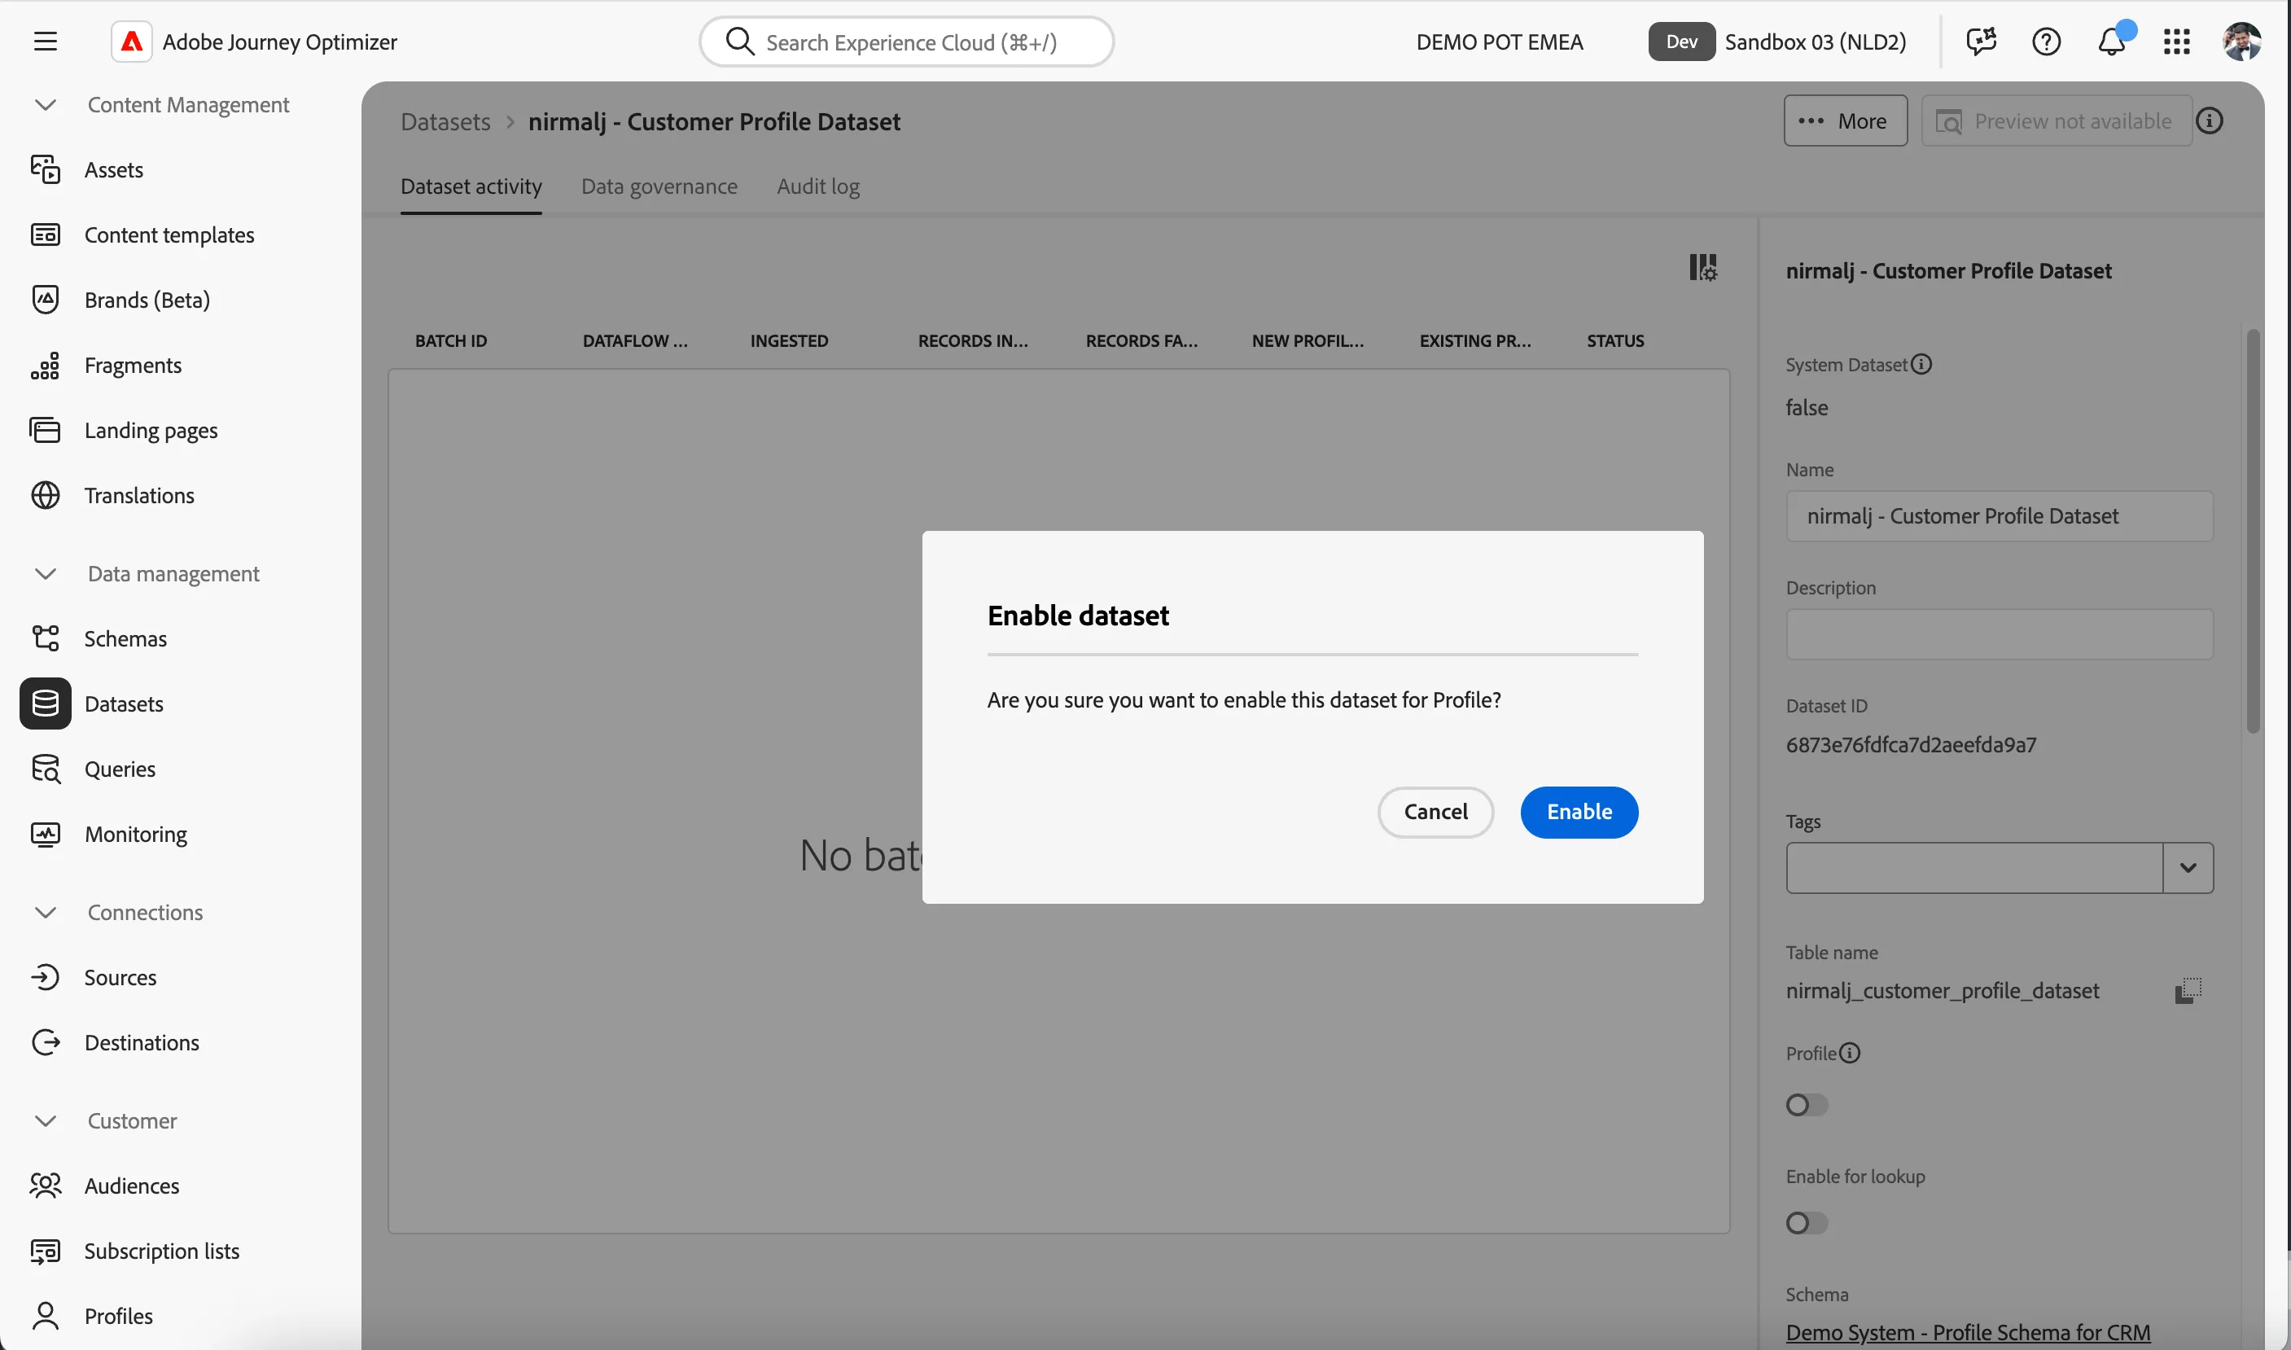Switch to the Audit log tab

pyautogui.click(x=818, y=186)
